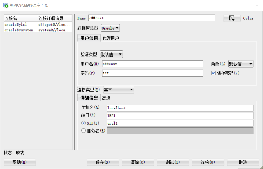The image size is (263, 169).
Task: Click the 用户名 input field
Action: [x=152, y=64]
